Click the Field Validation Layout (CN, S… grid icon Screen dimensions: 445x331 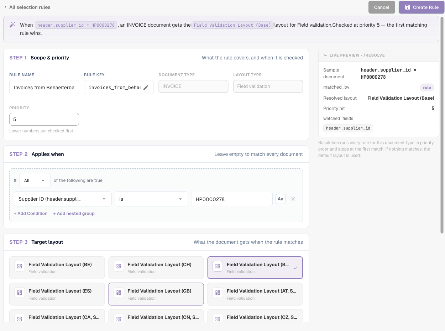119,319
